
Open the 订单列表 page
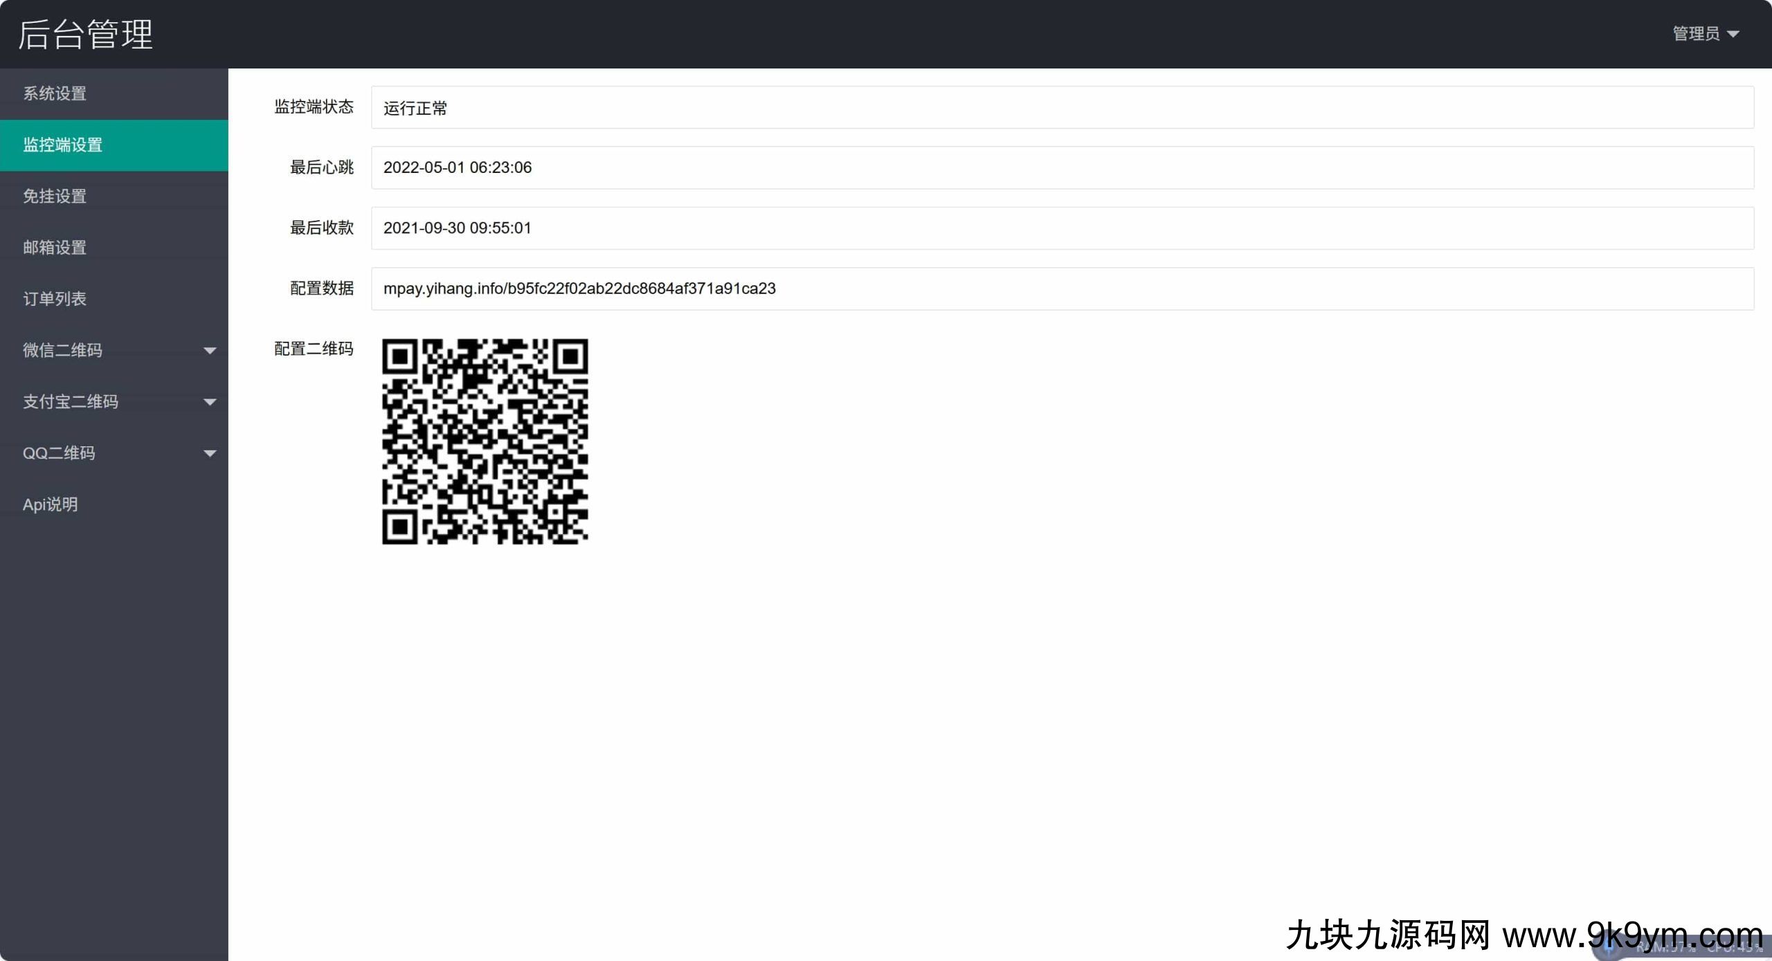(114, 299)
